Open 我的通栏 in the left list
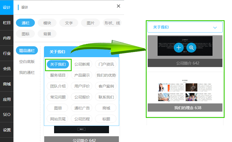232x142 pixels. pyautogui.click(x=27, y=73)
